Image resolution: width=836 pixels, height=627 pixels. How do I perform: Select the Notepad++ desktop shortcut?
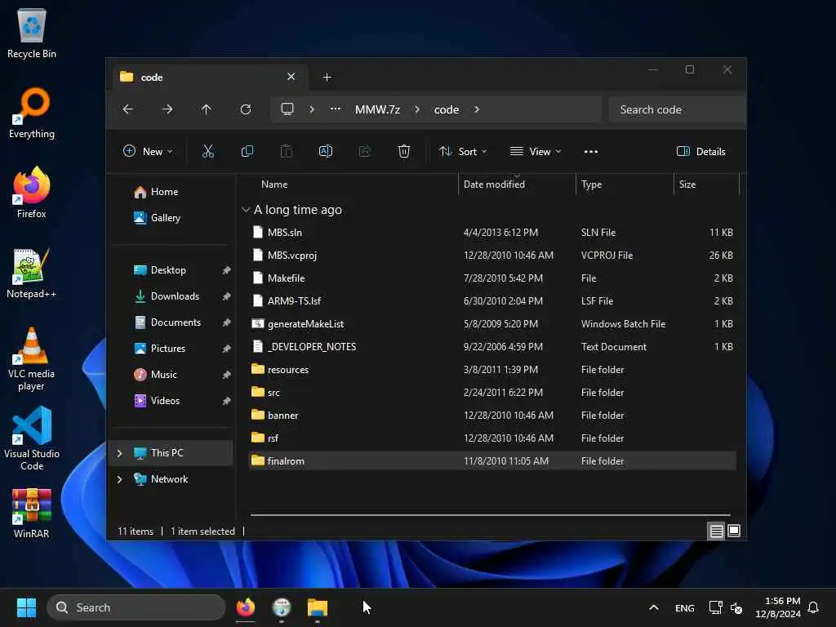coord(32,273)
